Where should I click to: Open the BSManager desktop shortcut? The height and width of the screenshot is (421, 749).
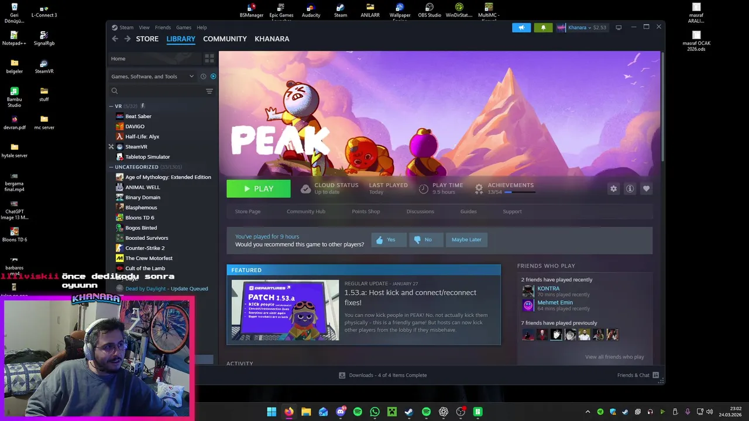tap(252, 11)
